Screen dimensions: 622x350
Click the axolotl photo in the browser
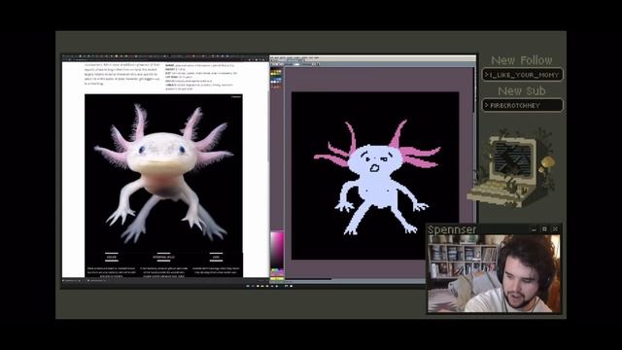163,173
